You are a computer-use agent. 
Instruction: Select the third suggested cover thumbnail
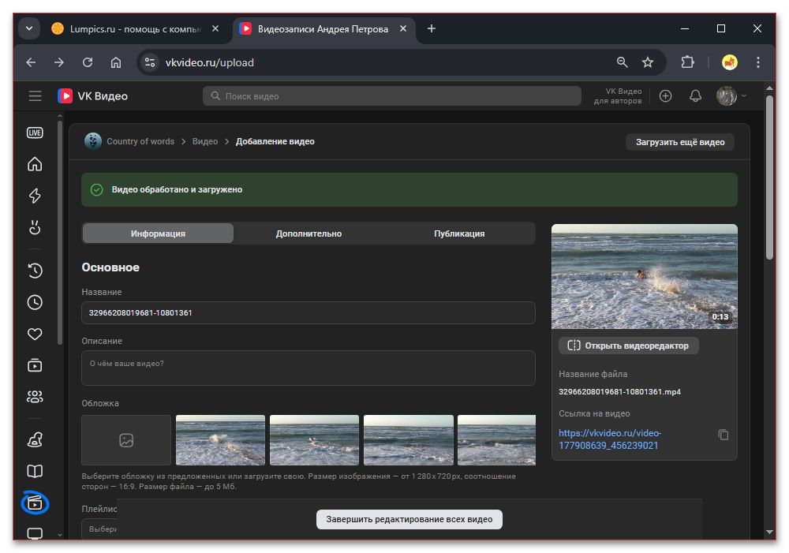409,440
